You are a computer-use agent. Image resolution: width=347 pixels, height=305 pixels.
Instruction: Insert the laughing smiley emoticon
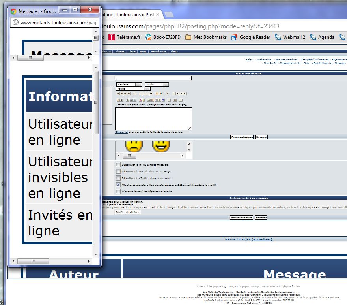pyautogui.click(x=161, y=147)
